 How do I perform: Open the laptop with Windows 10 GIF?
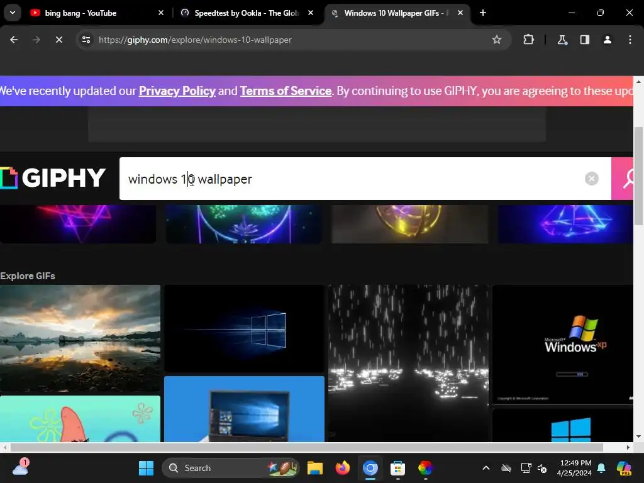pyautogui.click(x=245, y=409)
